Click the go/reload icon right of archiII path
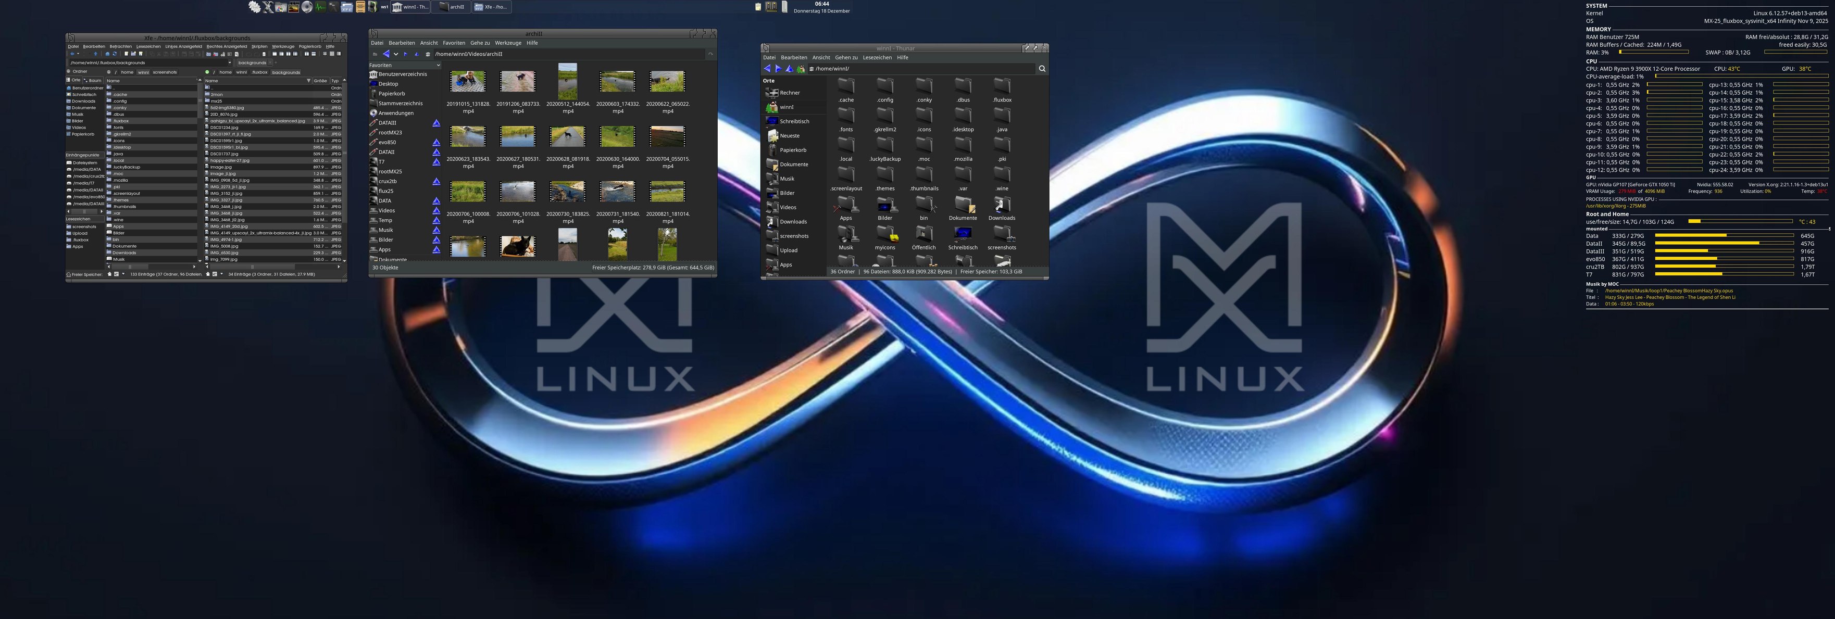The height and width of the screenshot is (619, 1835). point(710,54)
